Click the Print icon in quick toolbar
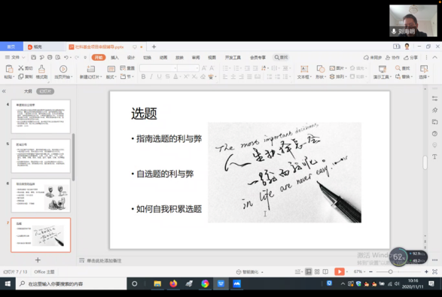Screen dimensions: 442x297 pyautogui.click(x=50, y=57)
